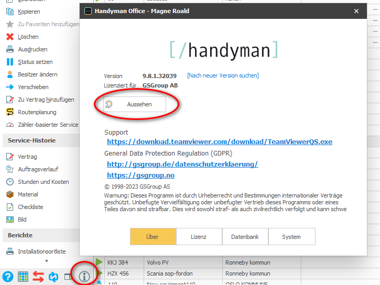
Task: Open the https://gsgroup.no link
Action: click(x=141, y=175)
